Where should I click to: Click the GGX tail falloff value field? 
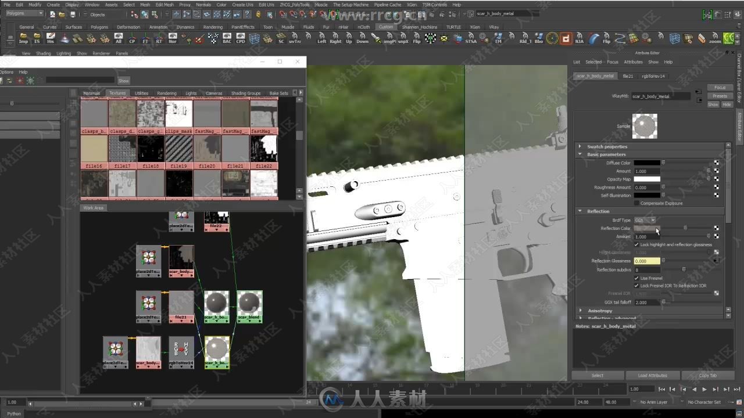click(646, 302)
